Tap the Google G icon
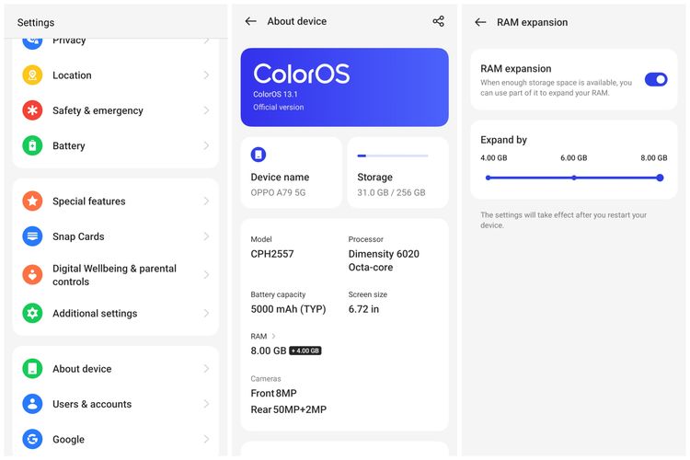Screen dimensions: 690x460 pos(32,440)
